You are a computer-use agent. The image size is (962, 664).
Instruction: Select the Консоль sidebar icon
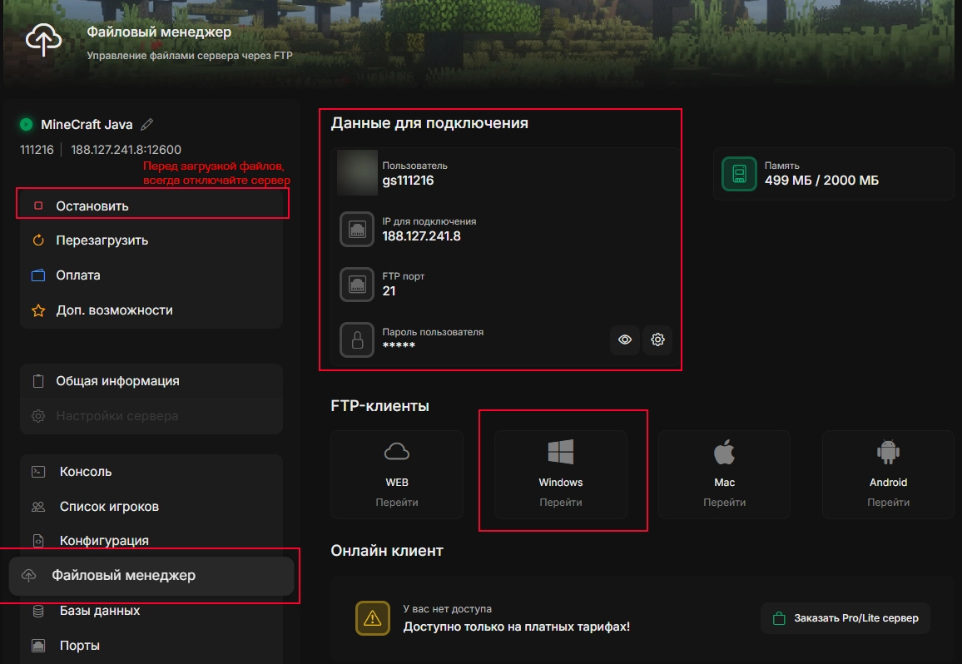pos(37,471)
